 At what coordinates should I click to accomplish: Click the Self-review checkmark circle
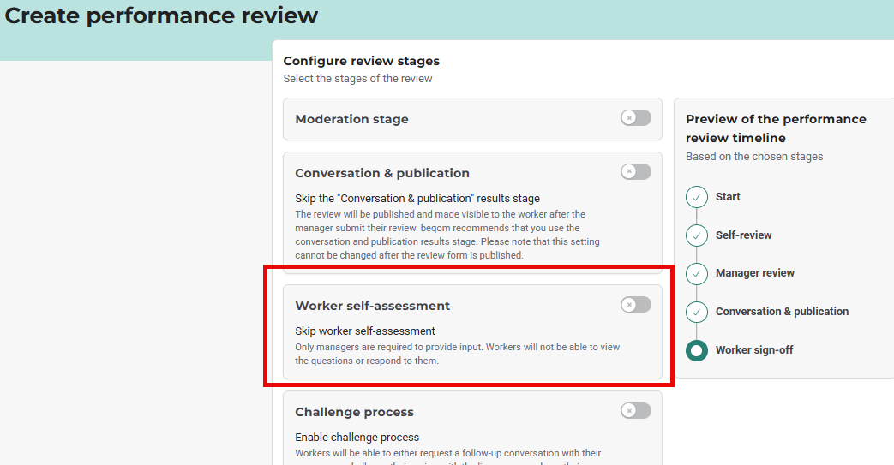pyautogui.click(x=697, y=235)
